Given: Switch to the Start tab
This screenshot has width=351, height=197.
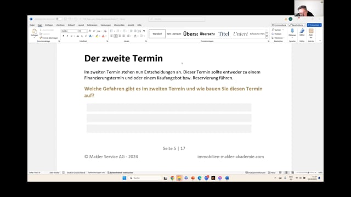Looking at the screenshot, I should coord(40,25).
